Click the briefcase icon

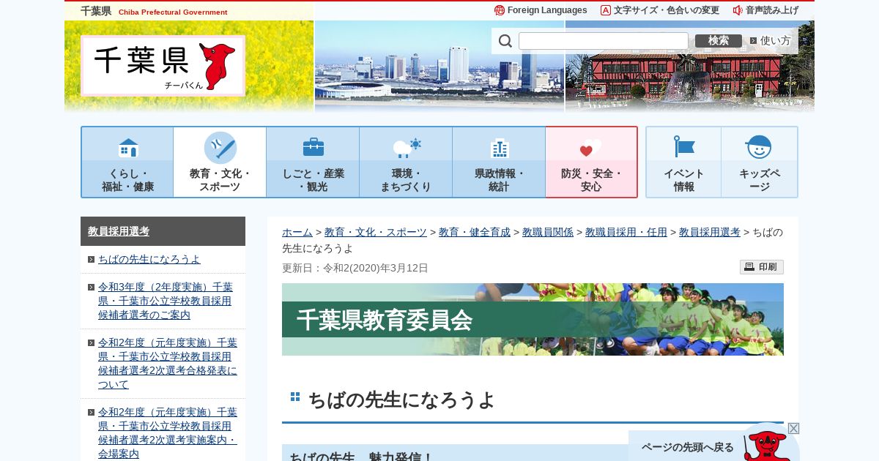pos(314,147)
